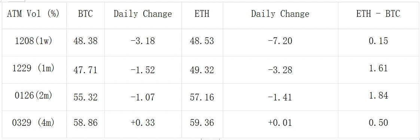The image size is (420, 140).
Task: Click the ETH - BTC header cell
Action: 378,14
